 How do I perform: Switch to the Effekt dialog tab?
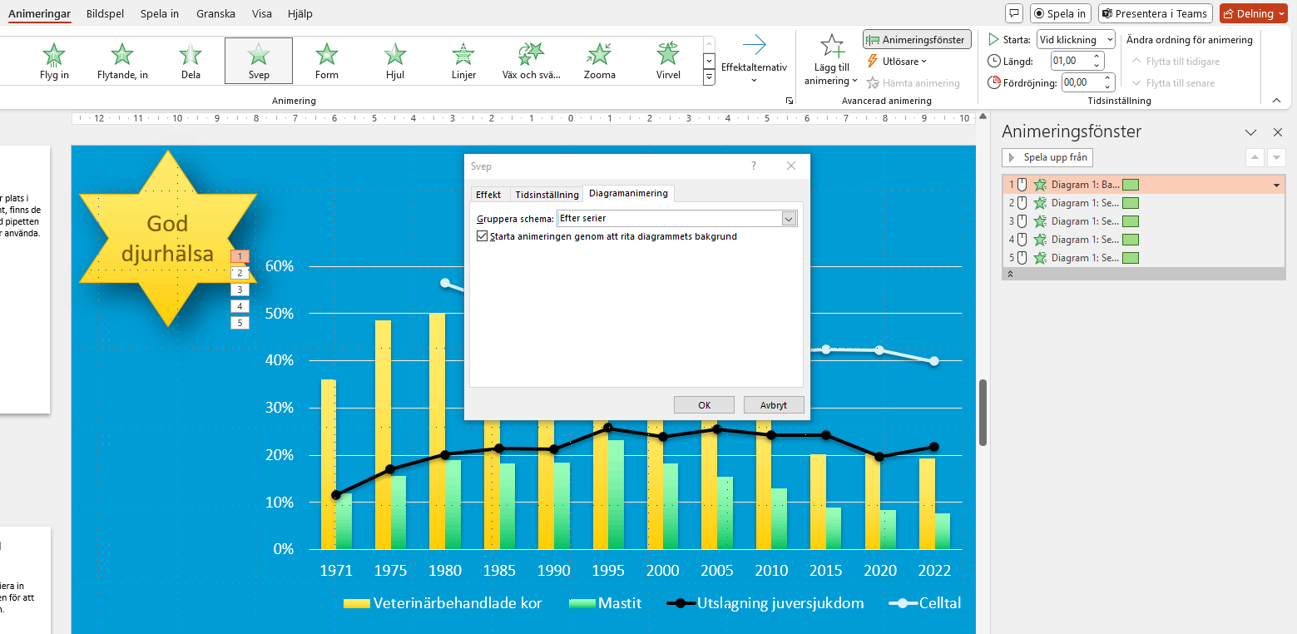[x=488, y=194]
